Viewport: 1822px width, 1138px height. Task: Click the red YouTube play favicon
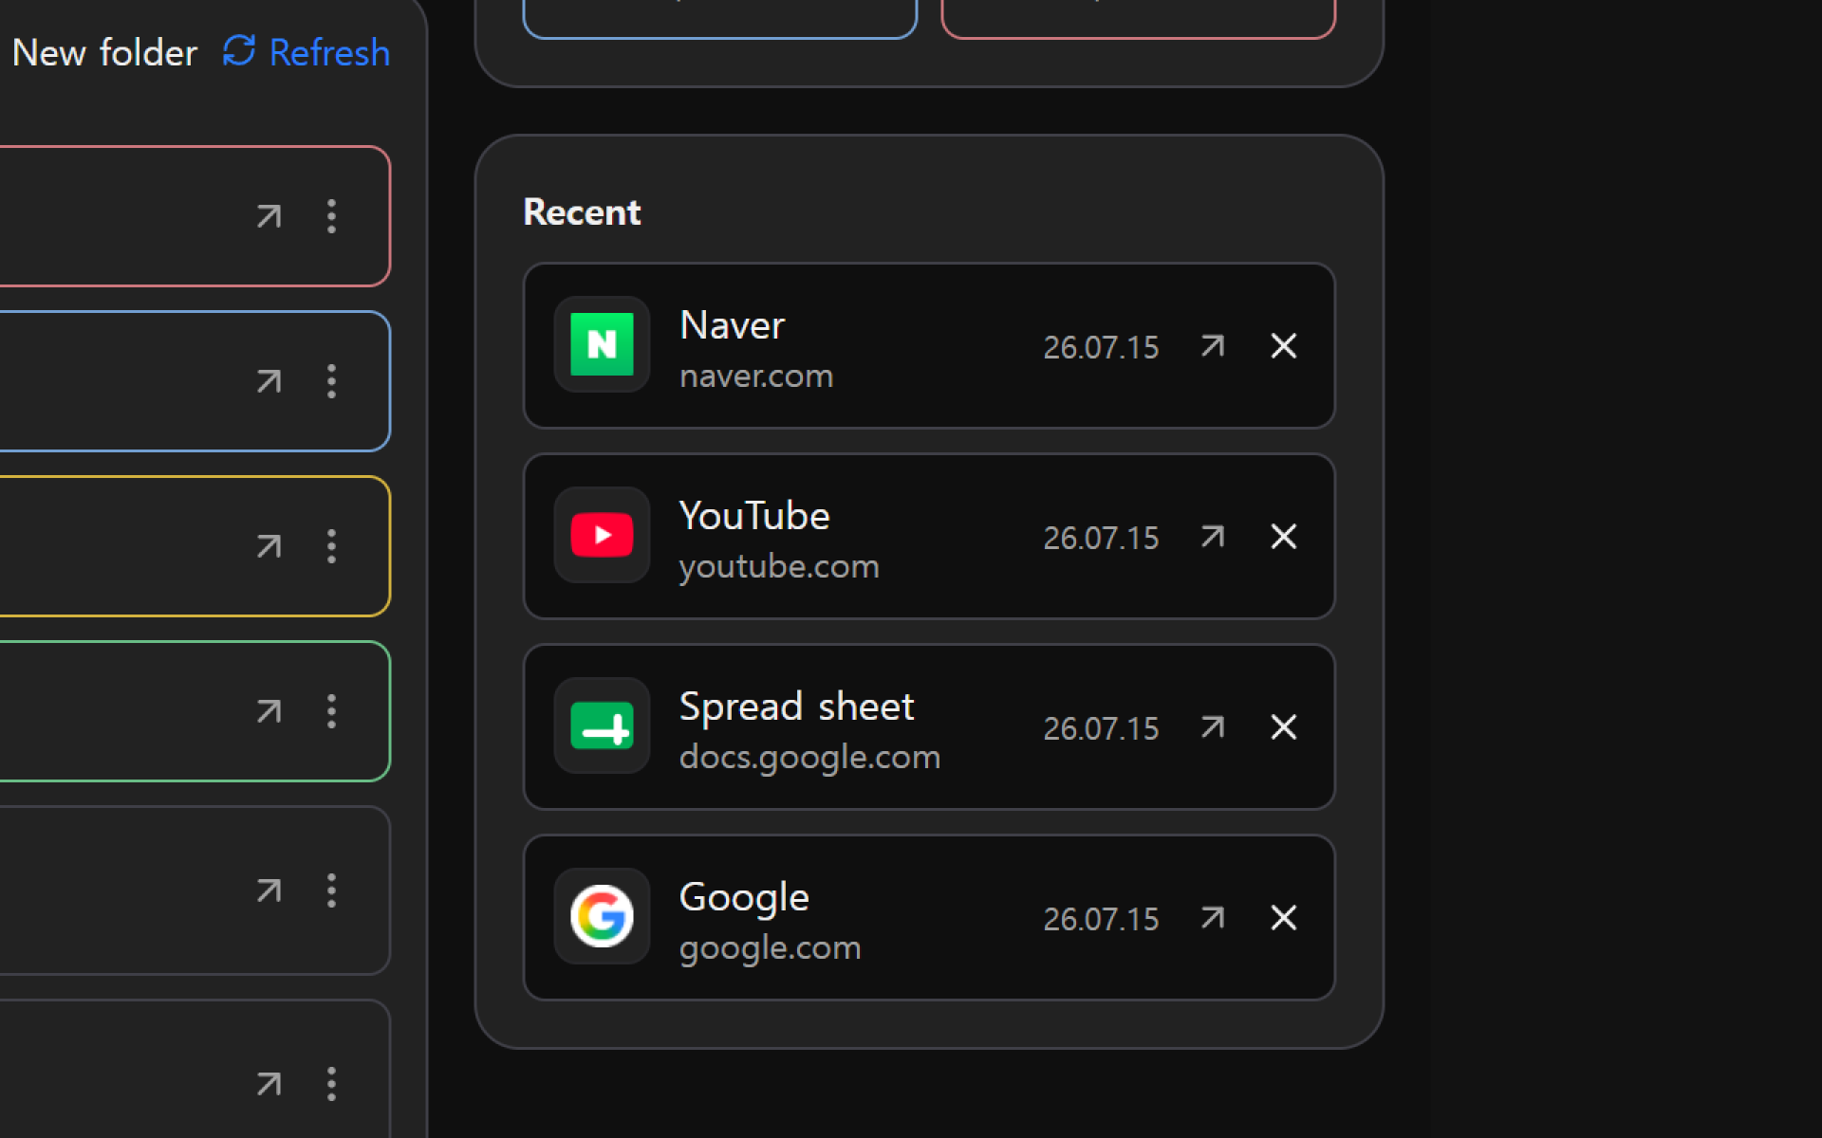click(x=602, y=535)
